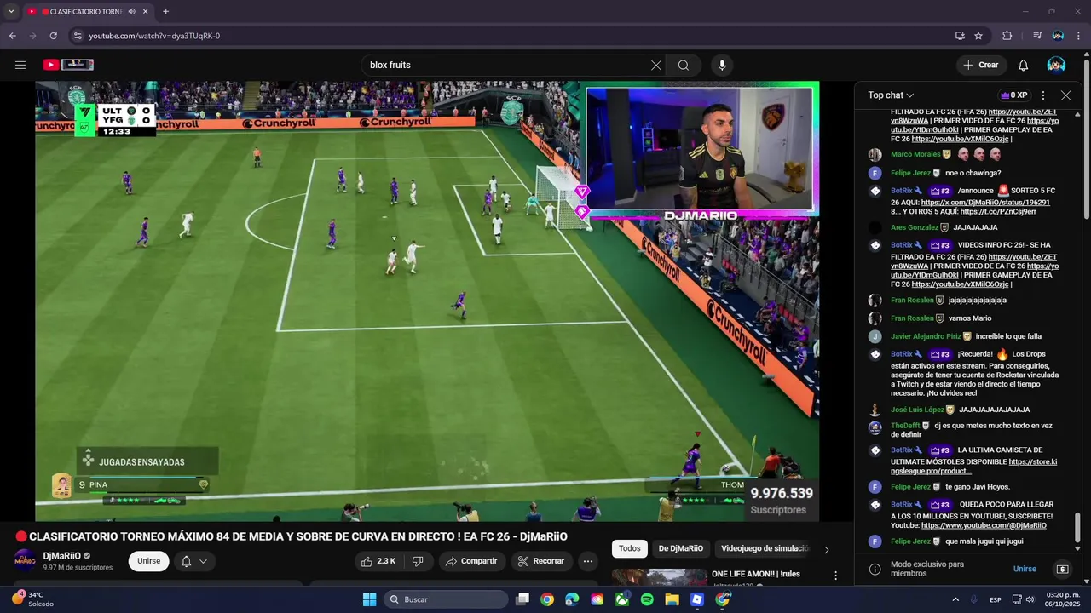Image resolution: width=1091 pixels, height=613 pixels.
Task: Close the CLASIFICATORIO TORNE tab
Action: 146,12
